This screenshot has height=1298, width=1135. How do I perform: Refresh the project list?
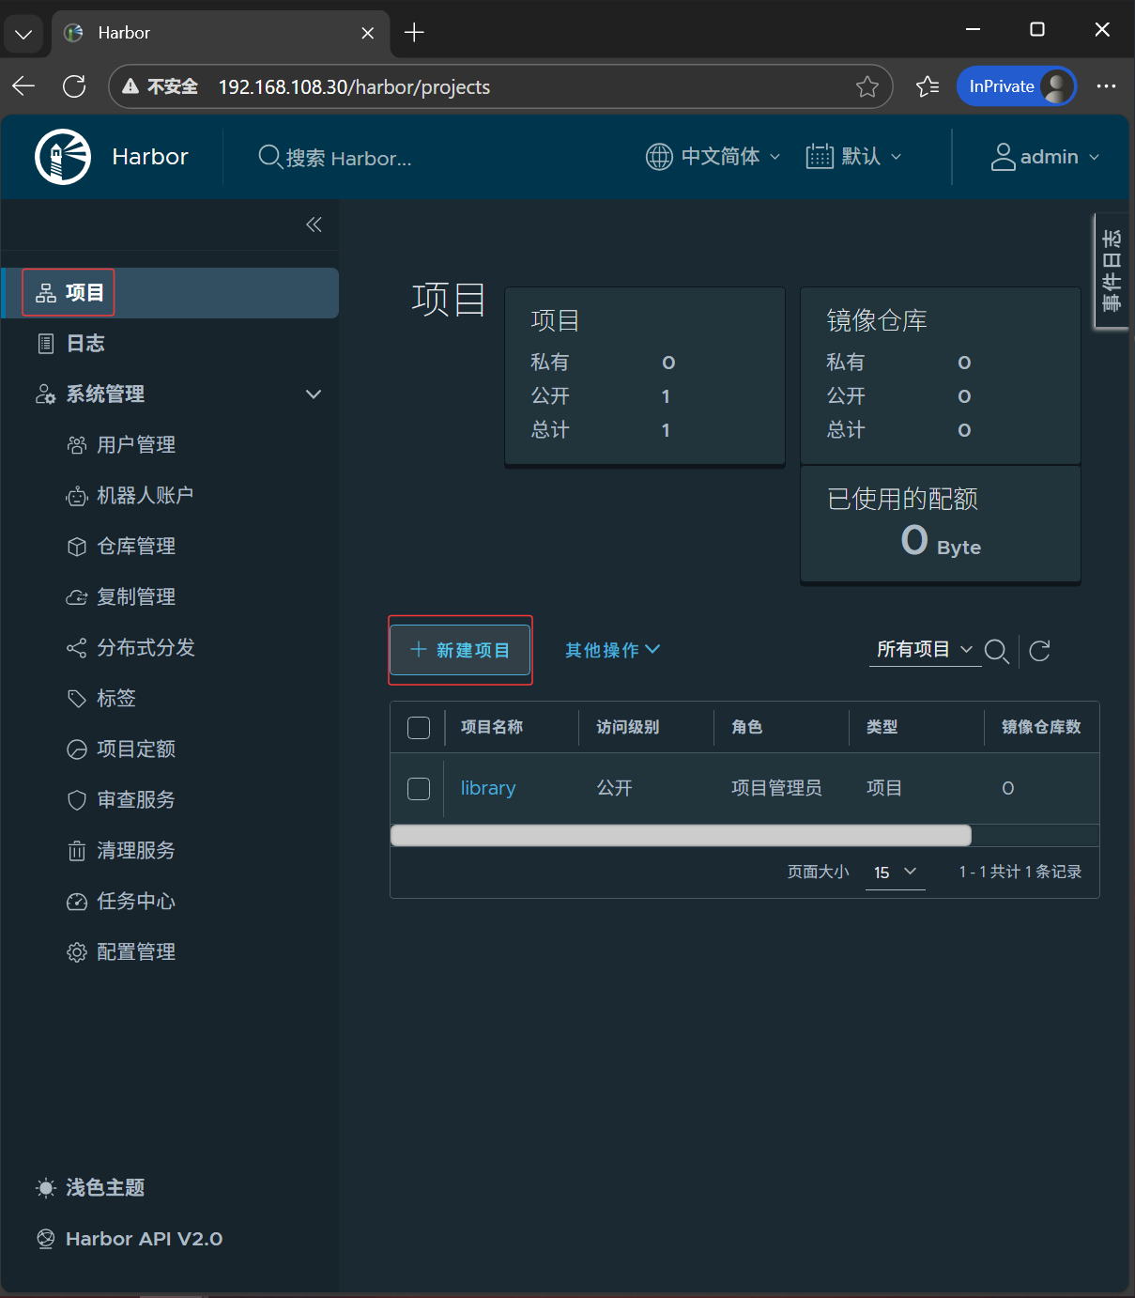[x=1039, y=651]
